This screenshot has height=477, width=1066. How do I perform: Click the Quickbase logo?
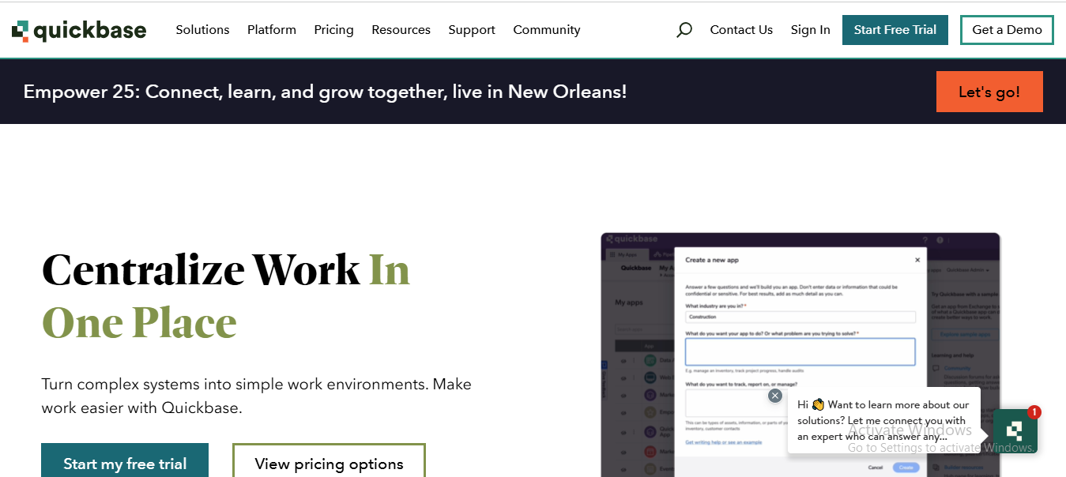point(79,30)
